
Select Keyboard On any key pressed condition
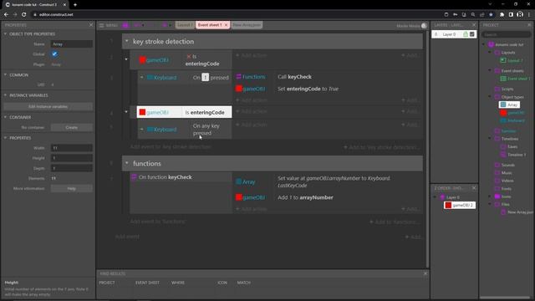click(185, 130)
